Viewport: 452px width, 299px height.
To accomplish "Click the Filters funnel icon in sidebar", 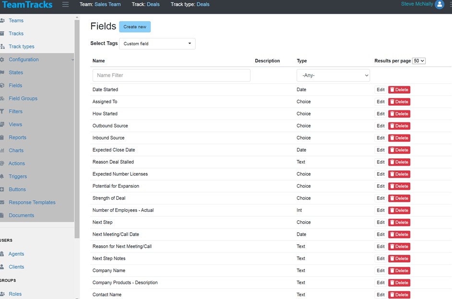I will point(2,111).
